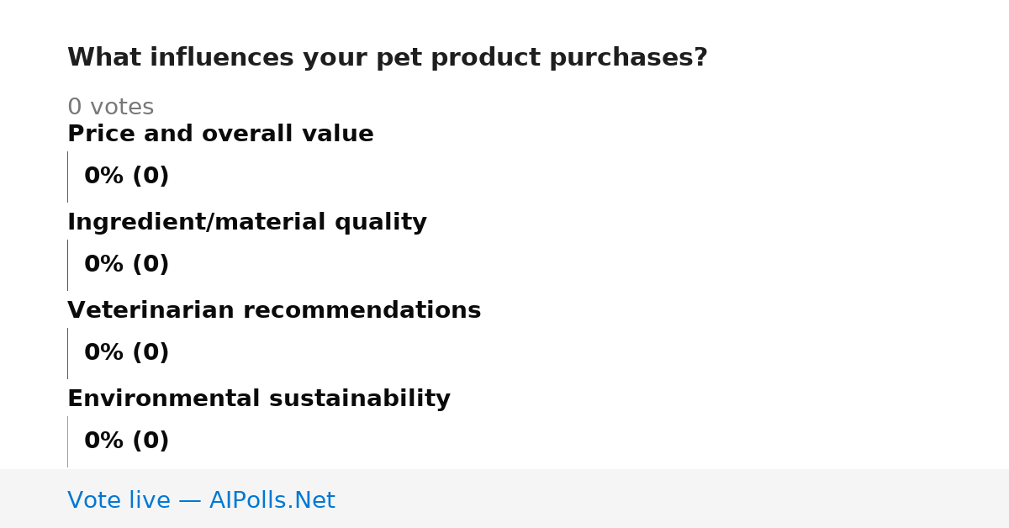Click the green bar for Veterinarian recommendations
This screenshot has height=528, width=1009.
pyautogui.click(x=67, y=353)
